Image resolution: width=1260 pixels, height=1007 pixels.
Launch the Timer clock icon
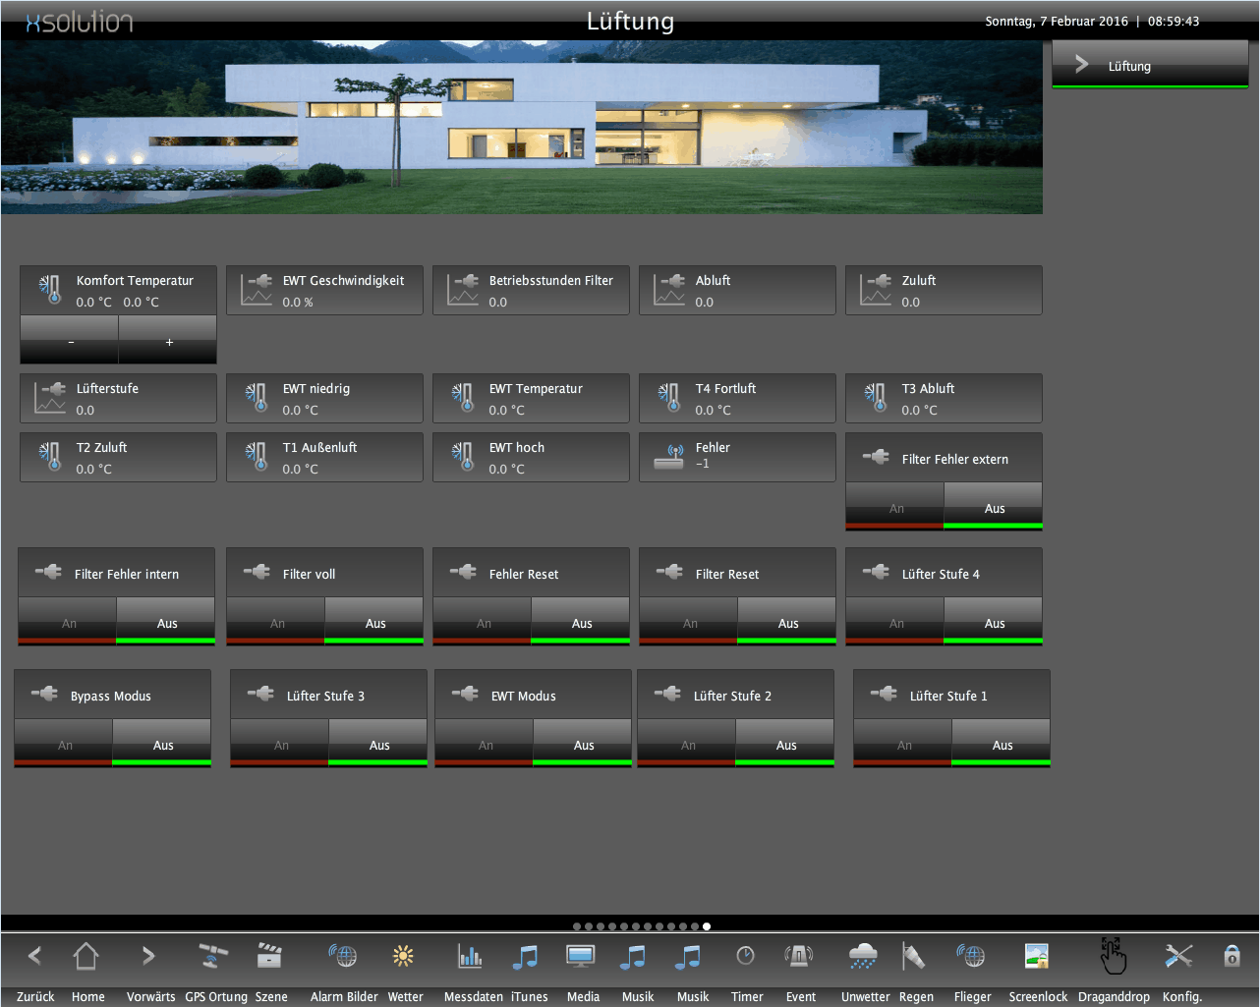[746, 956]
